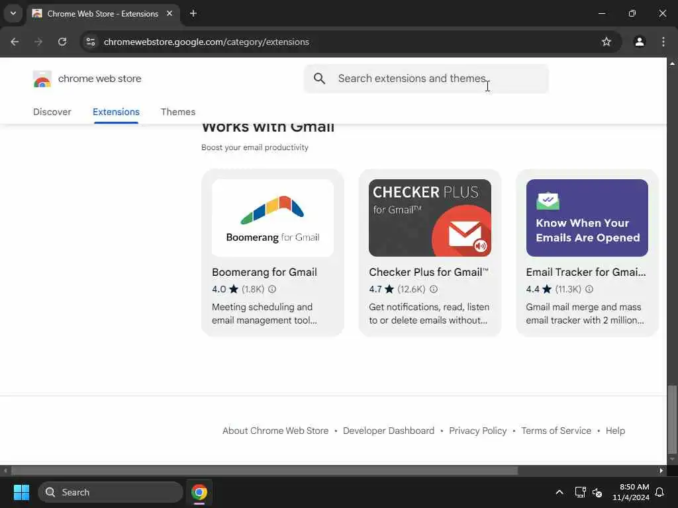678x508 pixels.
Task: Show rating info for Boomerang for Gmail
Action: click(272, 289)
